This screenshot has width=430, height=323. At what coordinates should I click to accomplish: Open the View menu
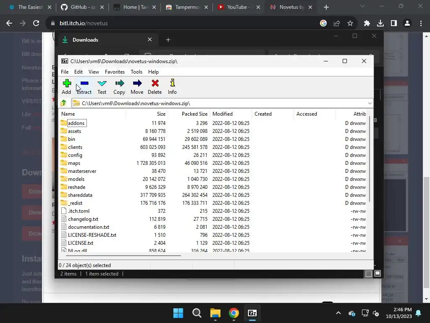click(94, 71)
